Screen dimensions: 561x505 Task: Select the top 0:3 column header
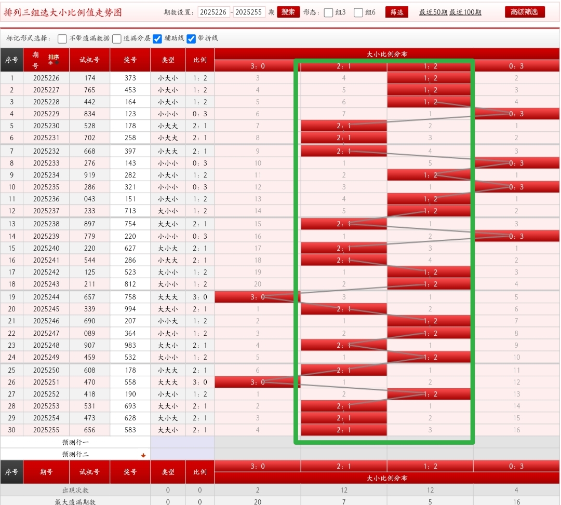(516, 66)
